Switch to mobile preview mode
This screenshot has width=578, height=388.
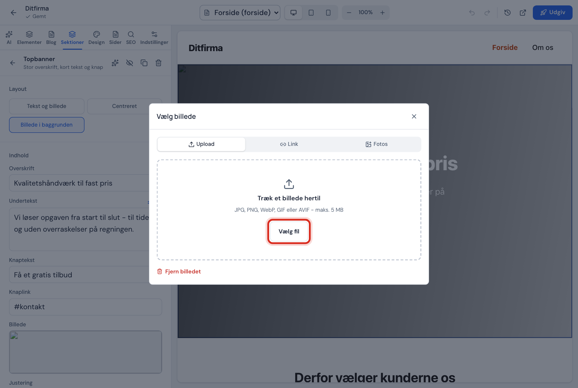tap(328, 13)
